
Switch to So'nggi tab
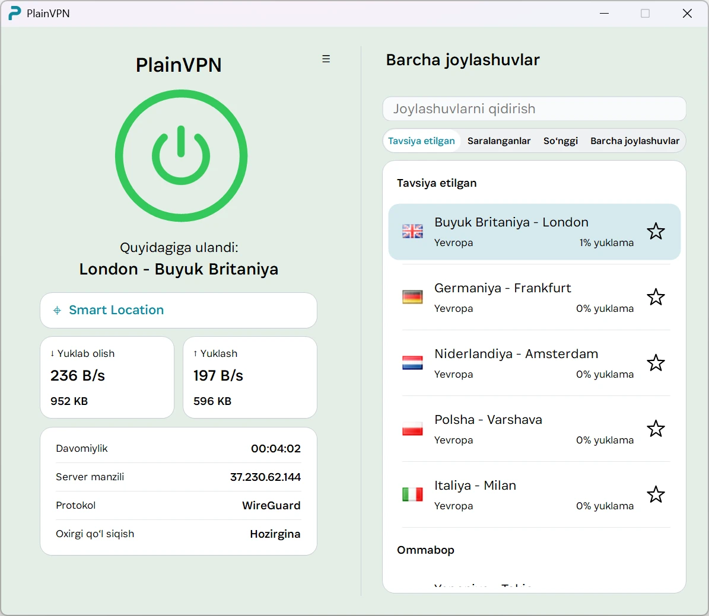pos(560,141)
